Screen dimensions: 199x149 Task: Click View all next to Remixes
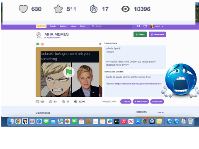click(160, 113)
